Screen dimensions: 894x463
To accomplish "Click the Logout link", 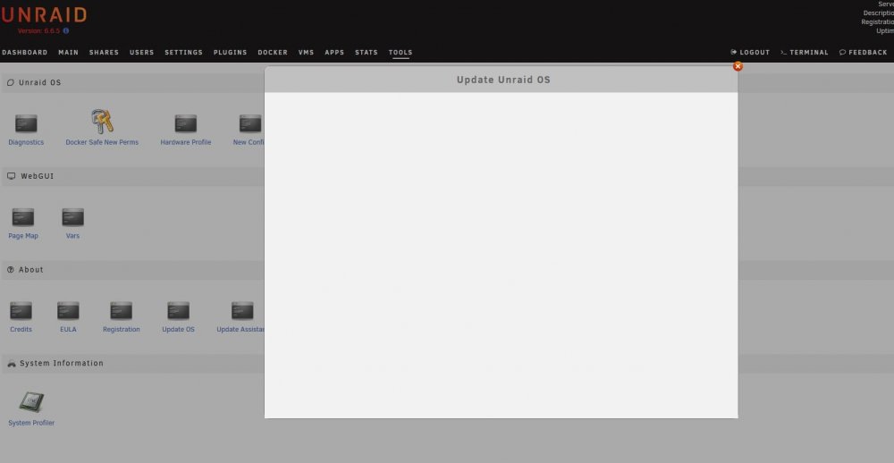I will tap(750, 53).
